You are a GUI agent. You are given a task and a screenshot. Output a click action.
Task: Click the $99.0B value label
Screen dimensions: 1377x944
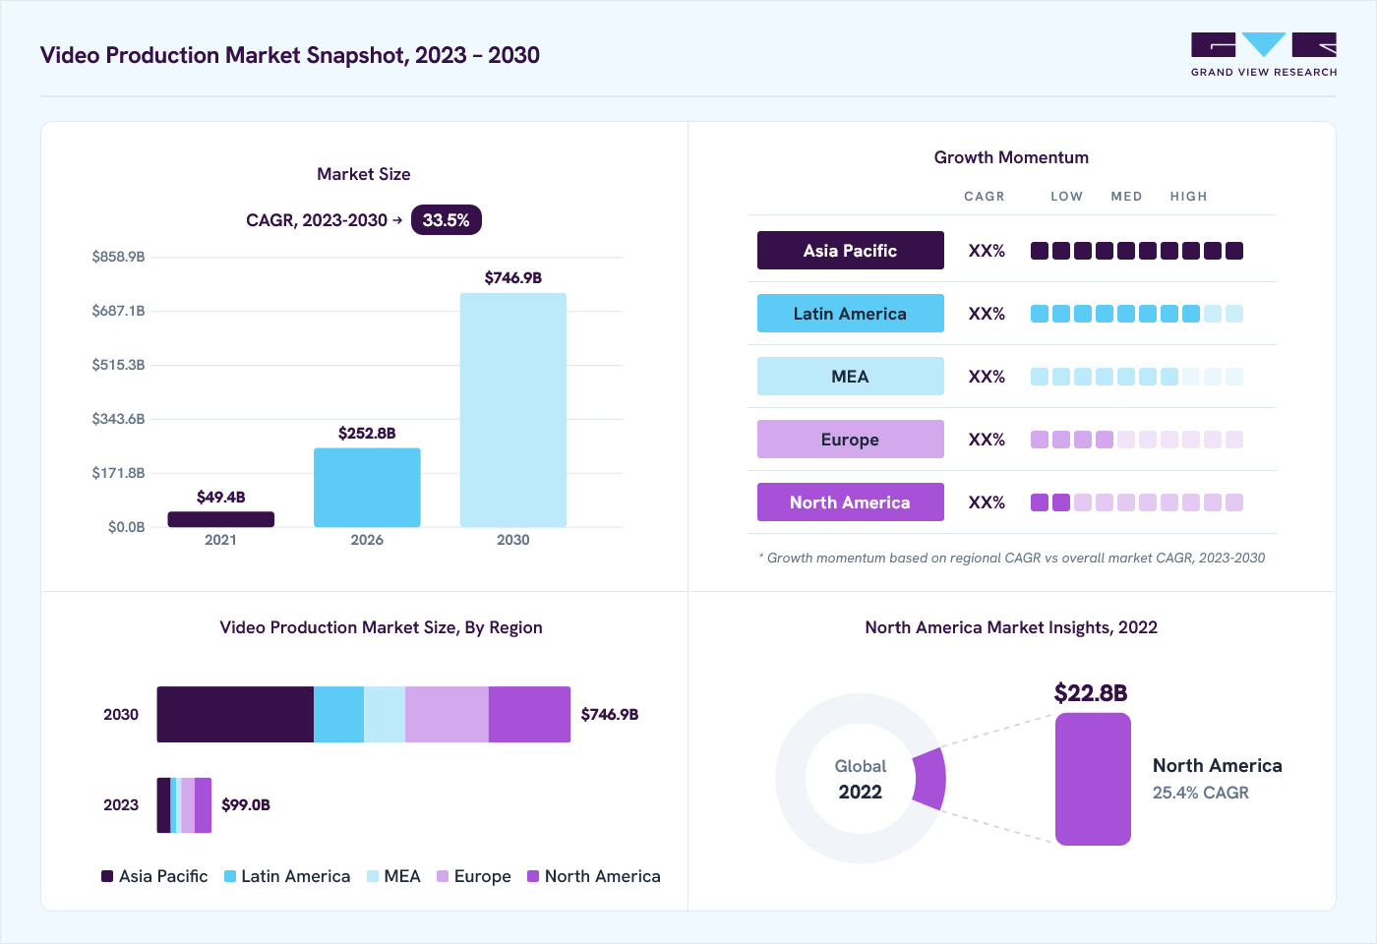coord(246,805)
